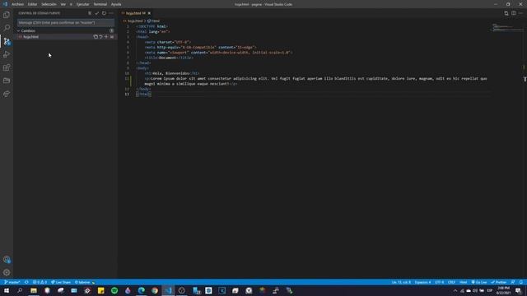
Task: Open the Archivo menu
Action: 18,4
